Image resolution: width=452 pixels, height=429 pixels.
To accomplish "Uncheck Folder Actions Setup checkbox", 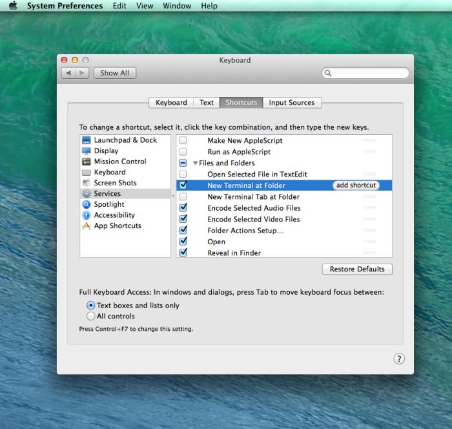I will tap(183, 230).
